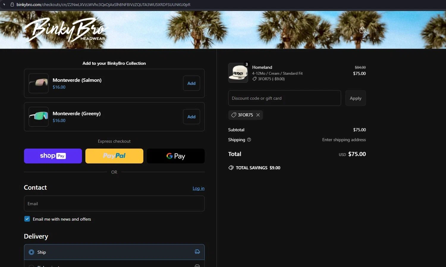Focus the Discount code or gift card field
Screen dimensions: 446x267
coord(285,98)
